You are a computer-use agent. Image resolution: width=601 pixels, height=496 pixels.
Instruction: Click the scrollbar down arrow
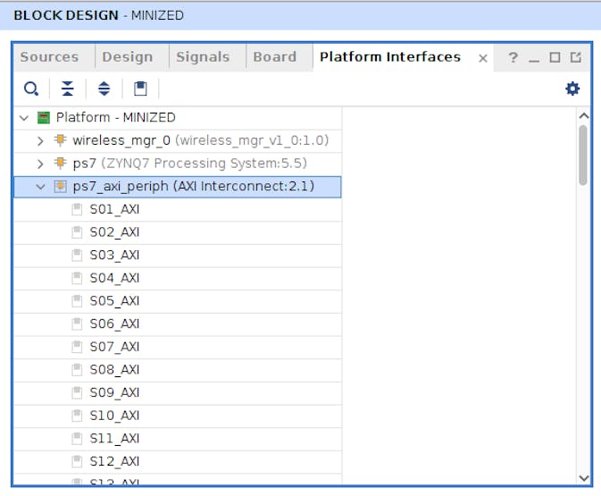583,478
